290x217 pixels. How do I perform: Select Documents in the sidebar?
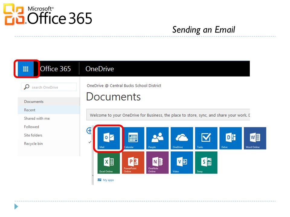pyautogui.click(x=49, y=102)
